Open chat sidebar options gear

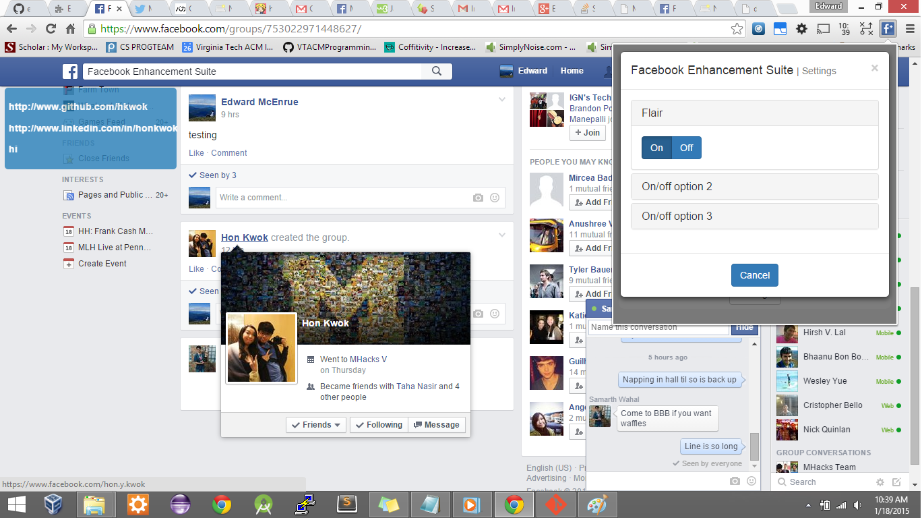880,482
